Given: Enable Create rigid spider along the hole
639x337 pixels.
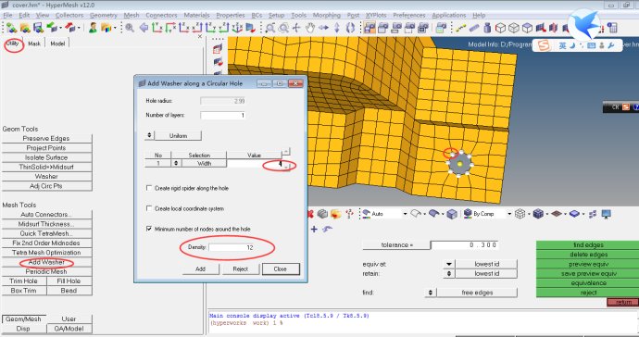Looking at the screenshot, I should click(x=149, y=188).
